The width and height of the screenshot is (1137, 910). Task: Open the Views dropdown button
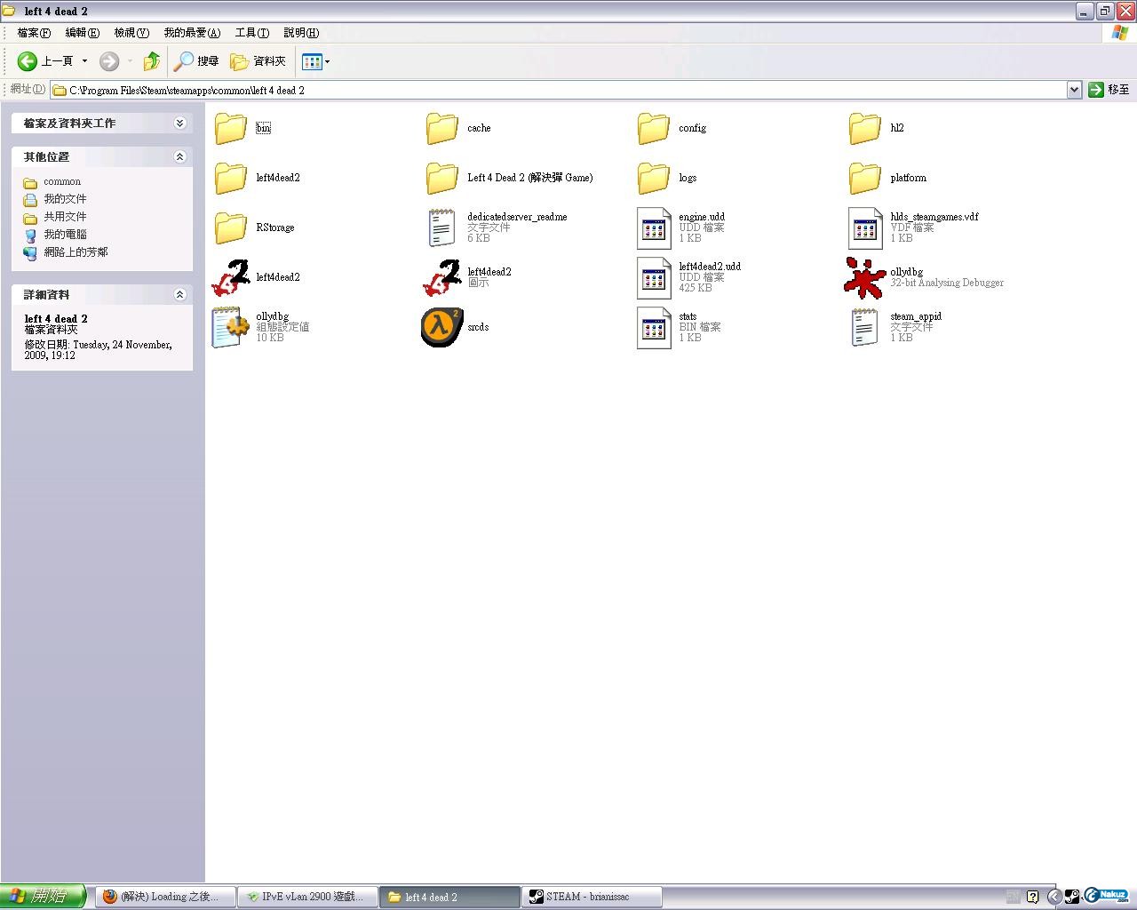[x=315, y=61]
